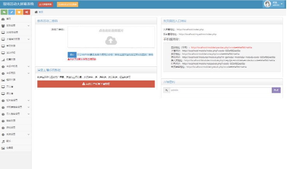Viewport: 290px width, 169px height.
Task: Click the picture icon beside 相册管理
Action: 3,80
